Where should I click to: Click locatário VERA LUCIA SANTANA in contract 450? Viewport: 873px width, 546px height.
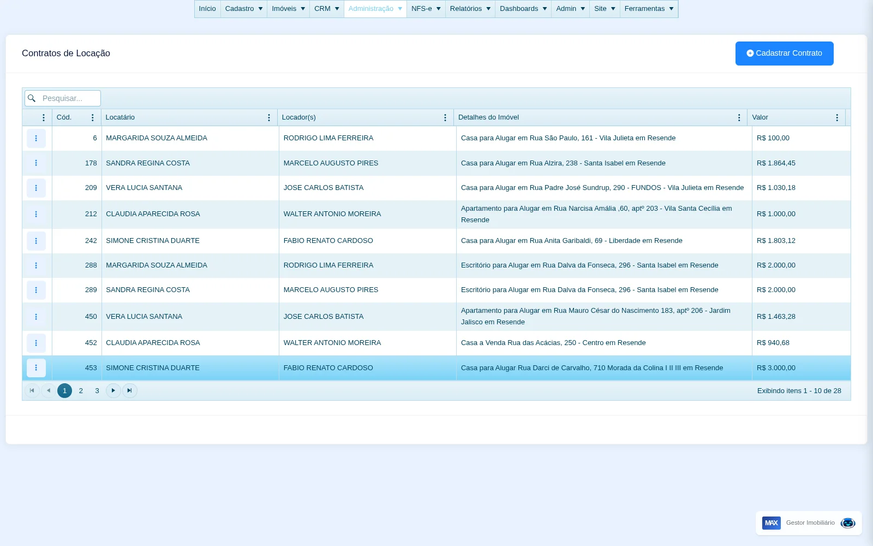144,317
